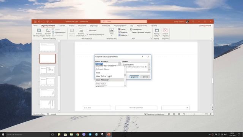This screenshot has width=243, height=137.
Task: Collapse the ribbon with chevron
Action: (x=212, y=39)
